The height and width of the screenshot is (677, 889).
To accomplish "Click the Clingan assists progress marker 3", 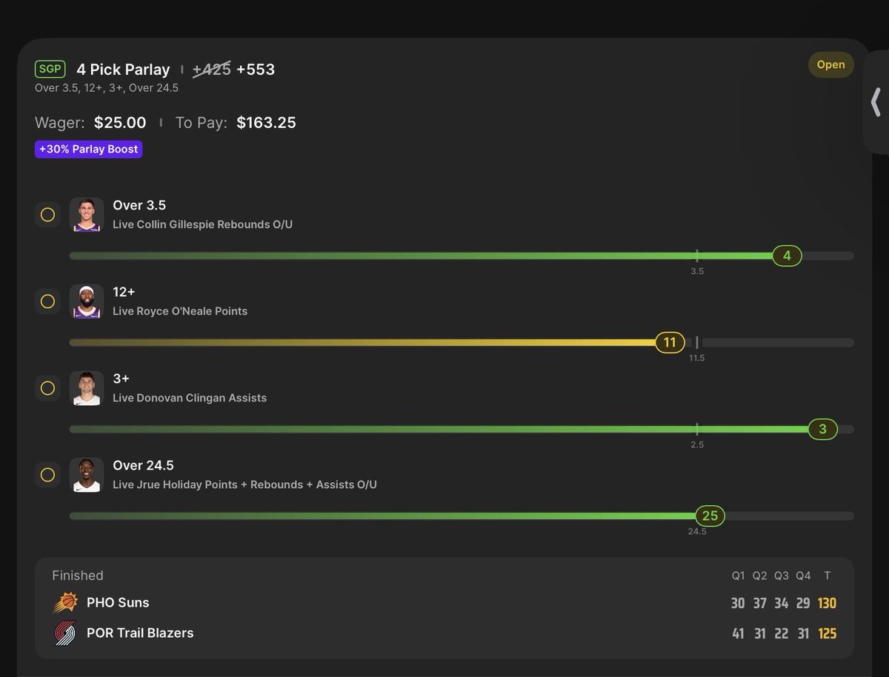I will tap(822, 429).
